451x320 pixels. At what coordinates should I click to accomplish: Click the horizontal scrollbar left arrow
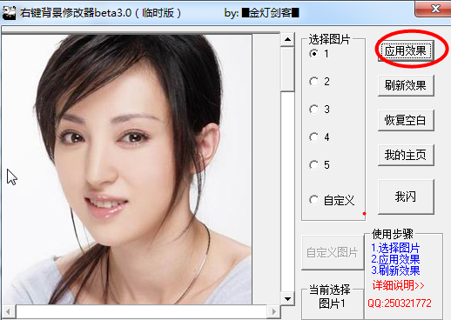9,312
